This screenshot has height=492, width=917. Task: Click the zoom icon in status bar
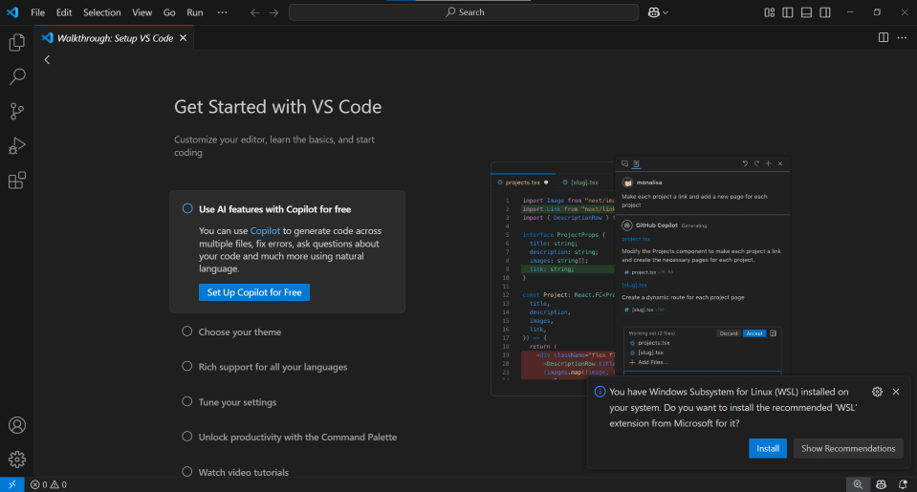tap(858, 484)
